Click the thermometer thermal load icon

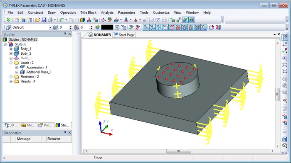[136, 20]
